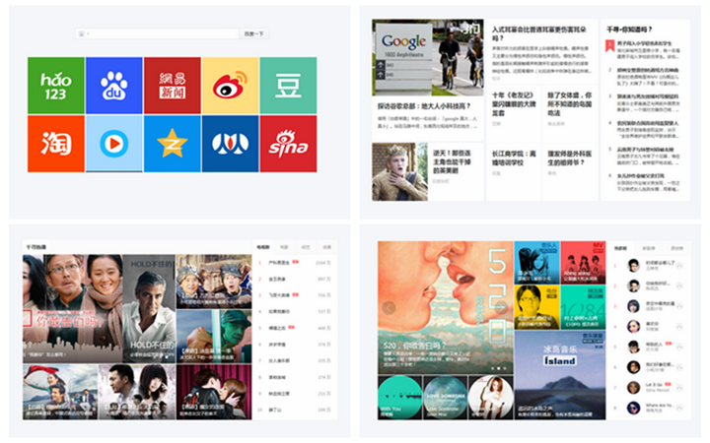Switch to the second tab of music chart panel
The image size is (710, 443).
(649, 248)
